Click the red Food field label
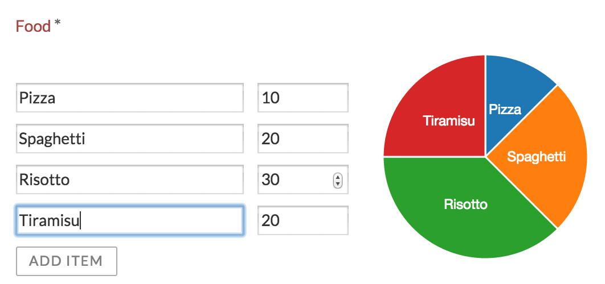This screenshot has height=284, width=605. pyautogui.click(x=34, y=26)
